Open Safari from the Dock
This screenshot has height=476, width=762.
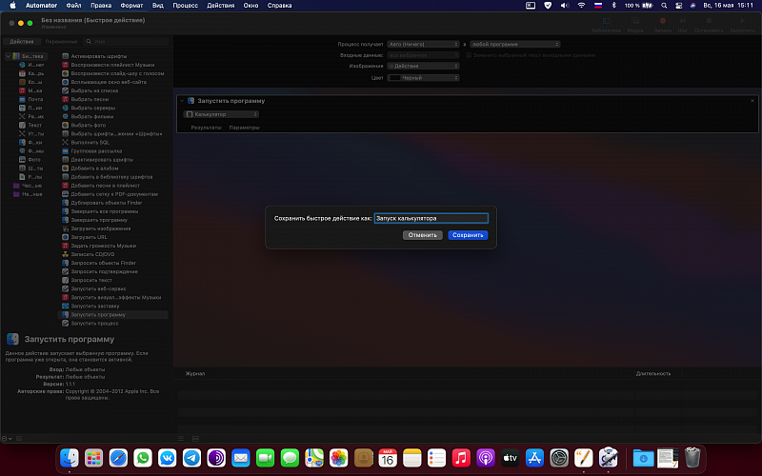[x=118, y=458]
